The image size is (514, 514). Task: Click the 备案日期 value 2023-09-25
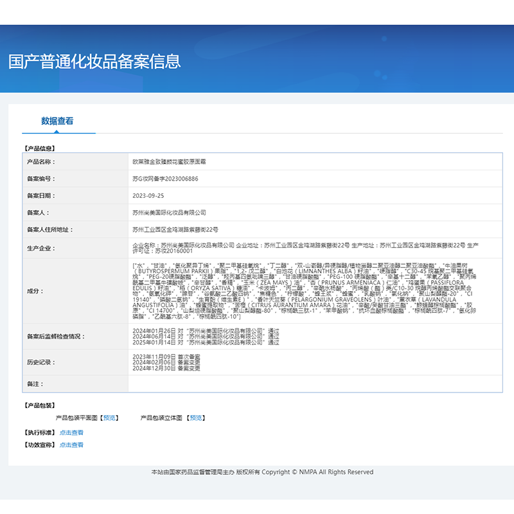(148, 195)
